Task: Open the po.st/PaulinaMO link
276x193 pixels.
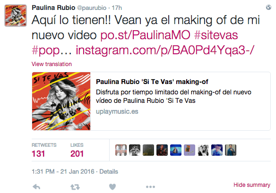Action: [x=145, y=35]
